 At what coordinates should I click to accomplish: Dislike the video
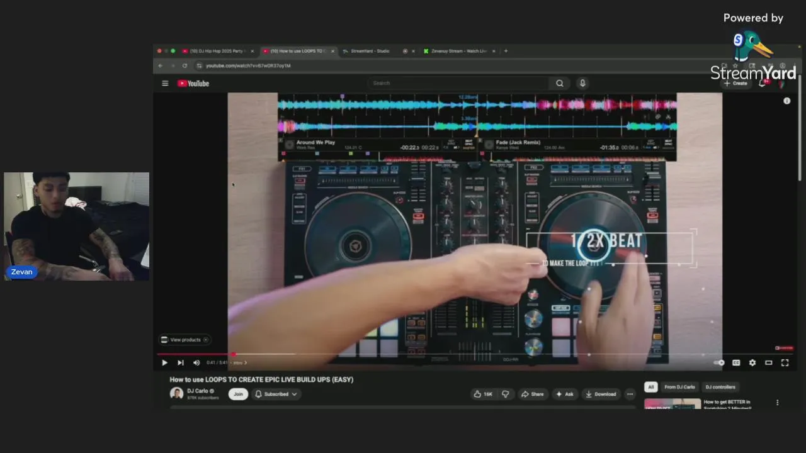505,394
